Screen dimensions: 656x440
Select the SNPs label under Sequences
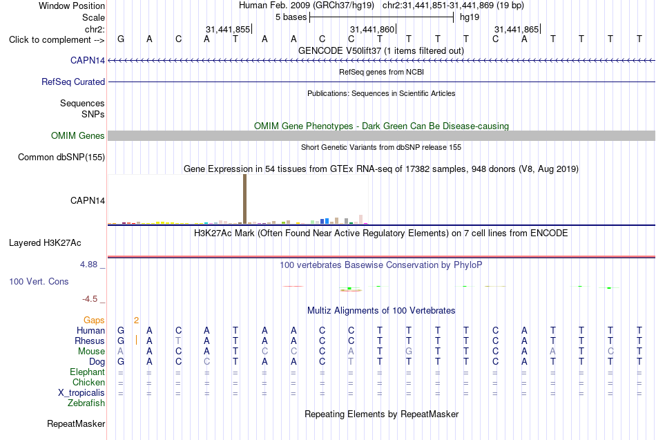tap(93, 114)
